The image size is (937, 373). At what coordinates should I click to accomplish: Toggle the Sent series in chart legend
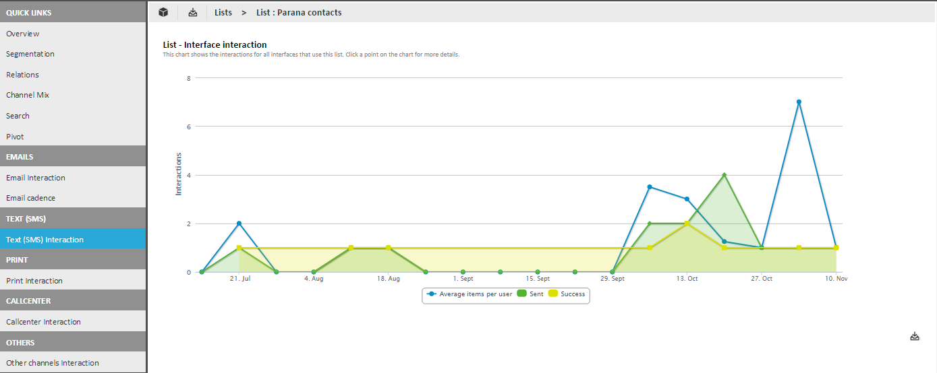(x=530, y=294)
